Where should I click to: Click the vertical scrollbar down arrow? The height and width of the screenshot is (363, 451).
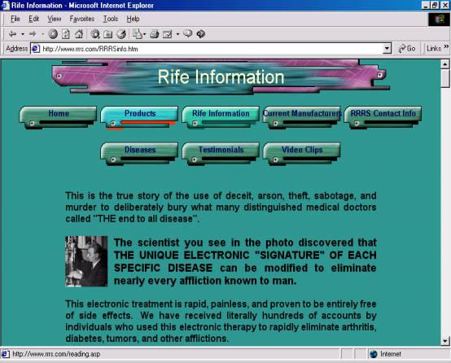(x=445, y=341)
